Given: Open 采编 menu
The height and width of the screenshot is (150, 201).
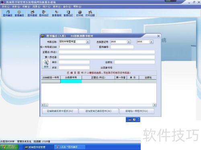Looking at the screenshot, I should (x=26, y=6).
